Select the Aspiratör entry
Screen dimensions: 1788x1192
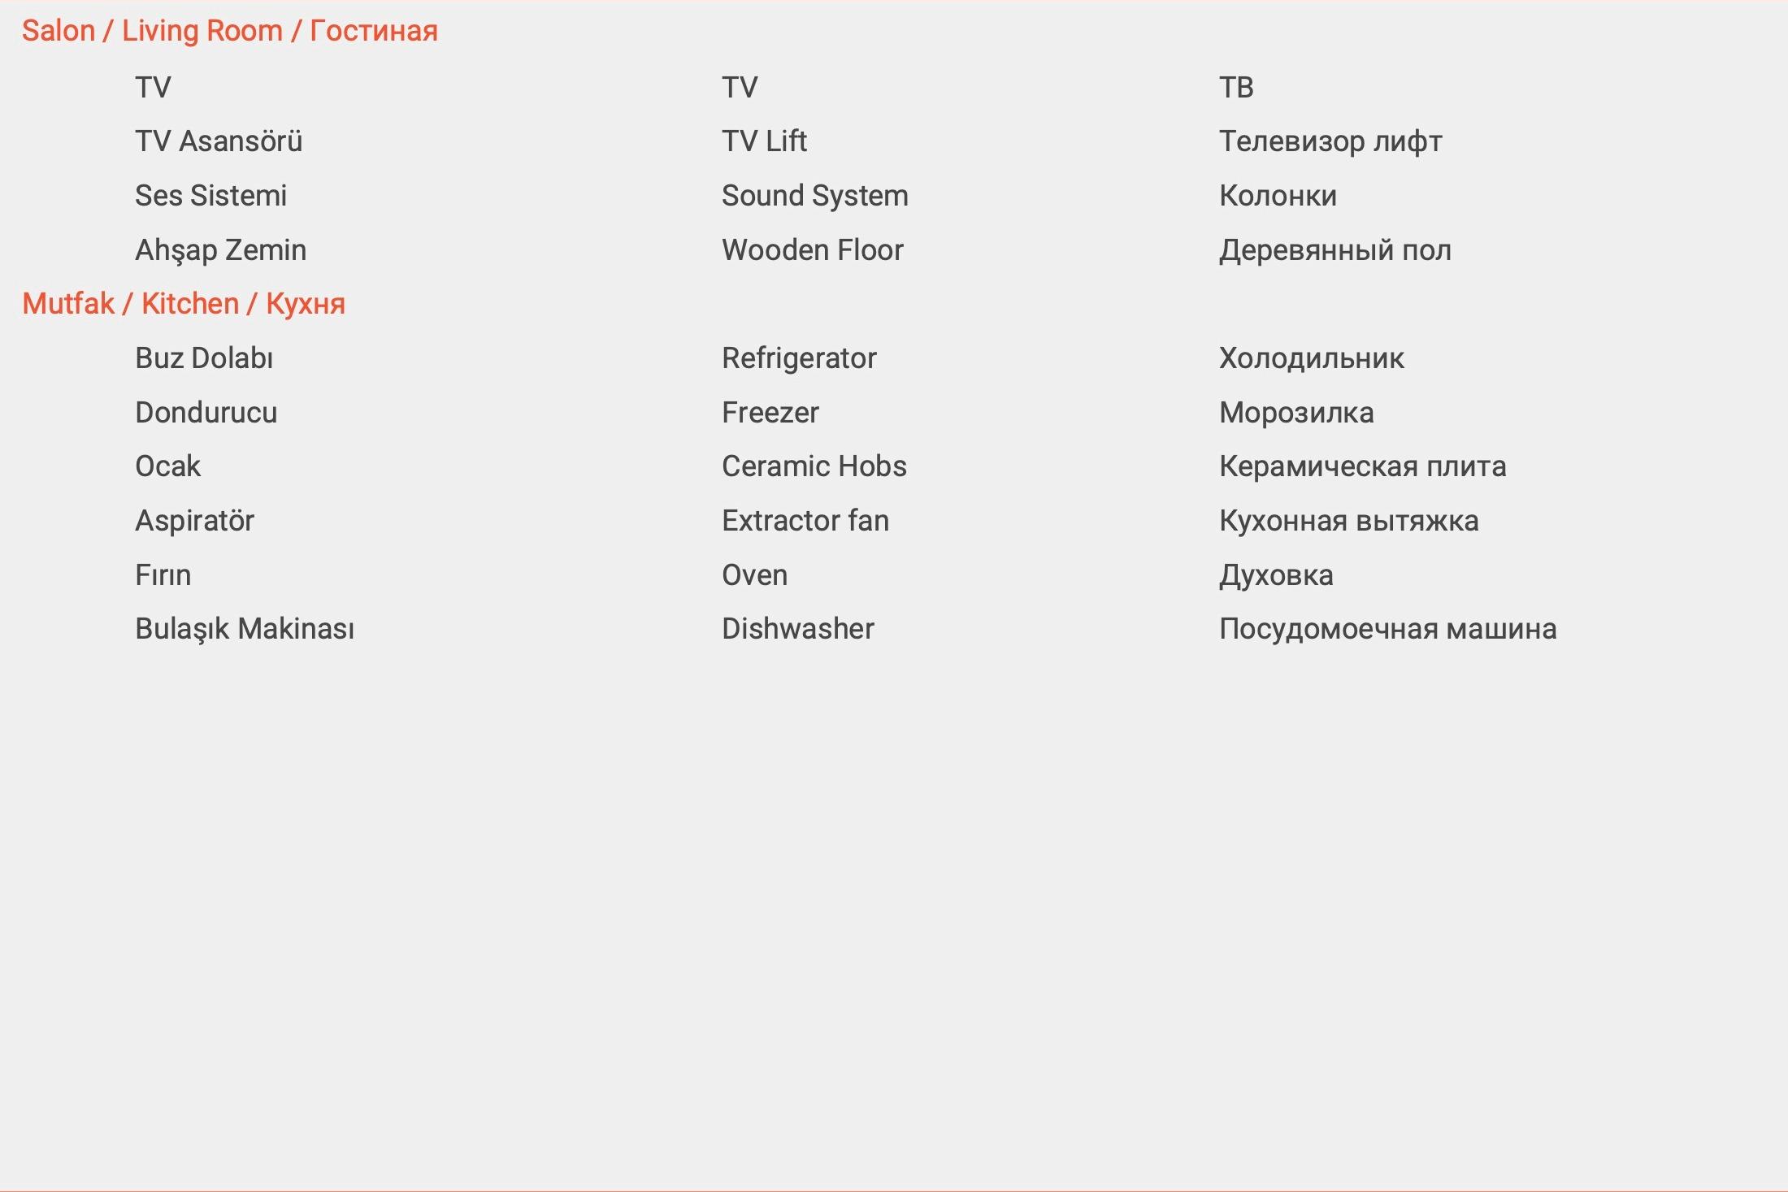pyautogui.click(x=194, y=521)
